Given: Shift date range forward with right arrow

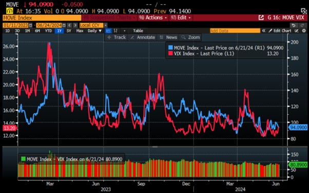Looking at the screenshot, I should tap(75, 26).
